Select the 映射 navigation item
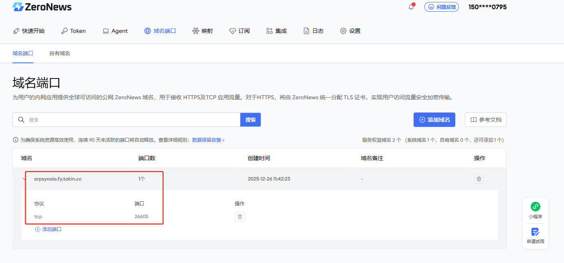 203,31
